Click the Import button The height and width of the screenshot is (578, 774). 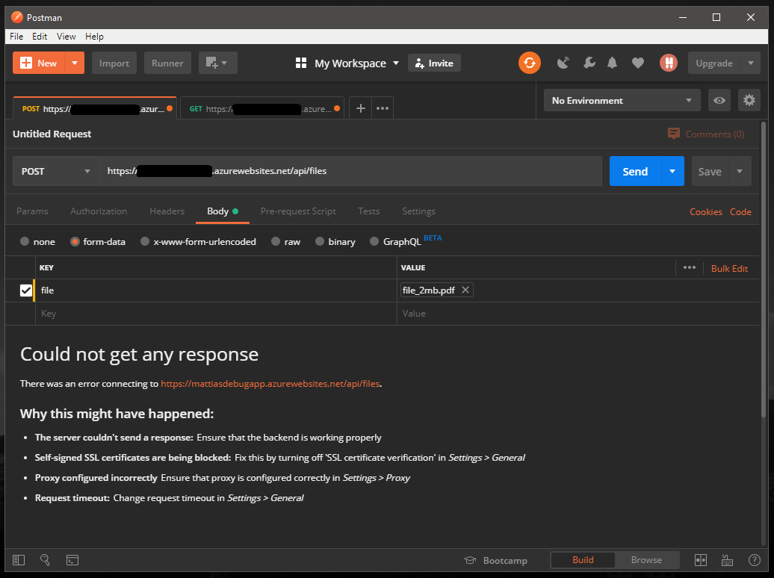(114, 63)
